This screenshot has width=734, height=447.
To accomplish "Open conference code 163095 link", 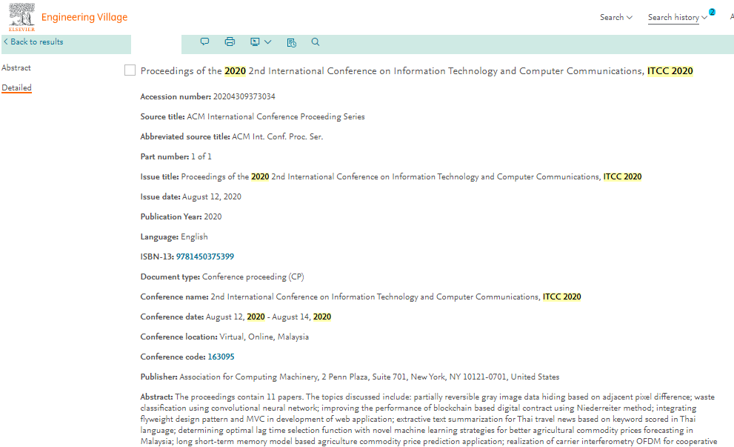I will coord(221,357).
